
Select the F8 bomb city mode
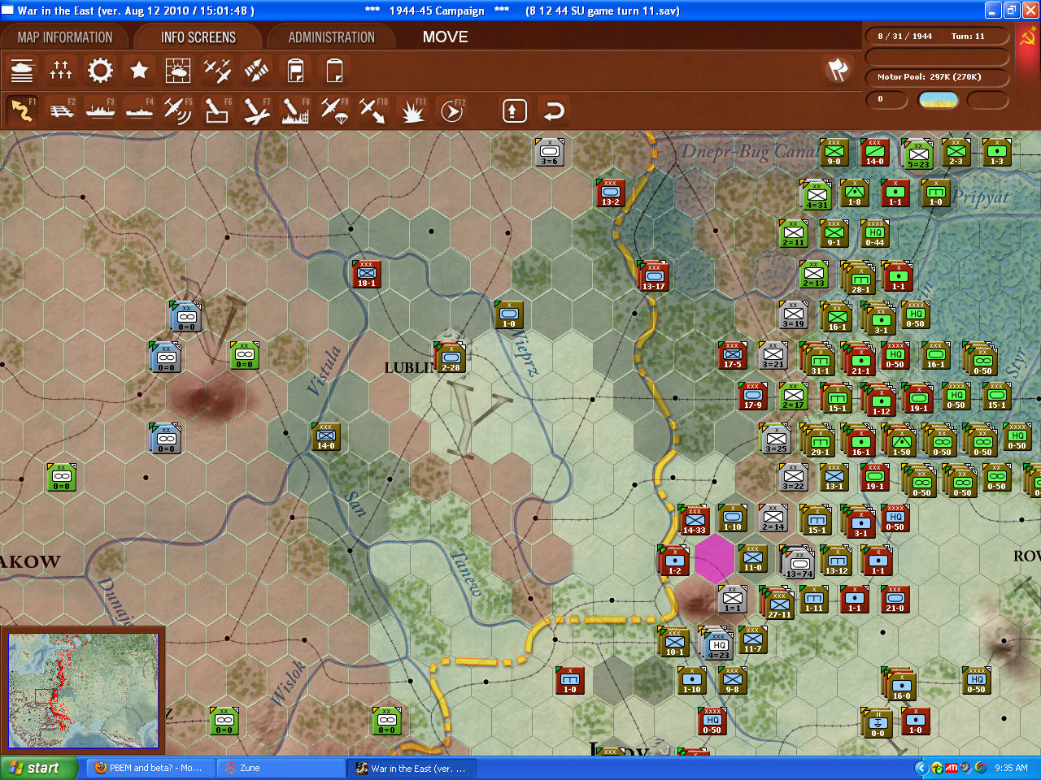(x=295, y=110)
